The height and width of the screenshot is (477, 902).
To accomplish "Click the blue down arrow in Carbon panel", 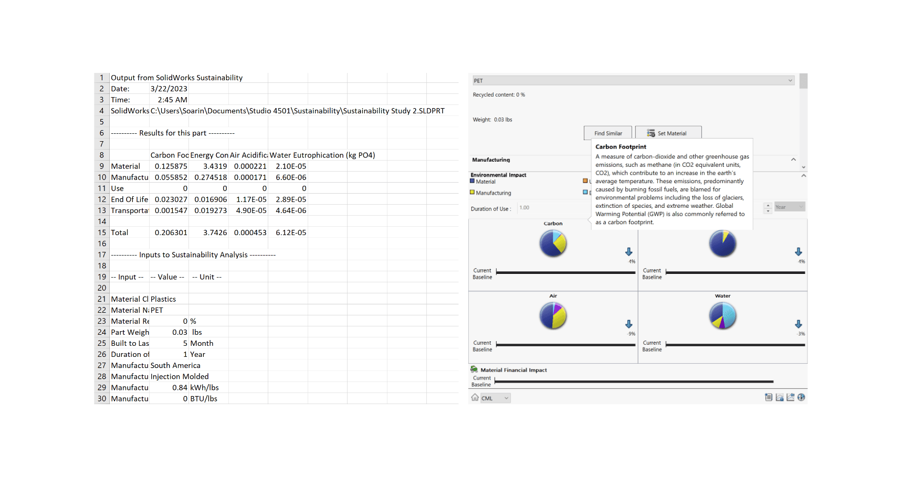I will pyautogui.click(x=629, y=252).
